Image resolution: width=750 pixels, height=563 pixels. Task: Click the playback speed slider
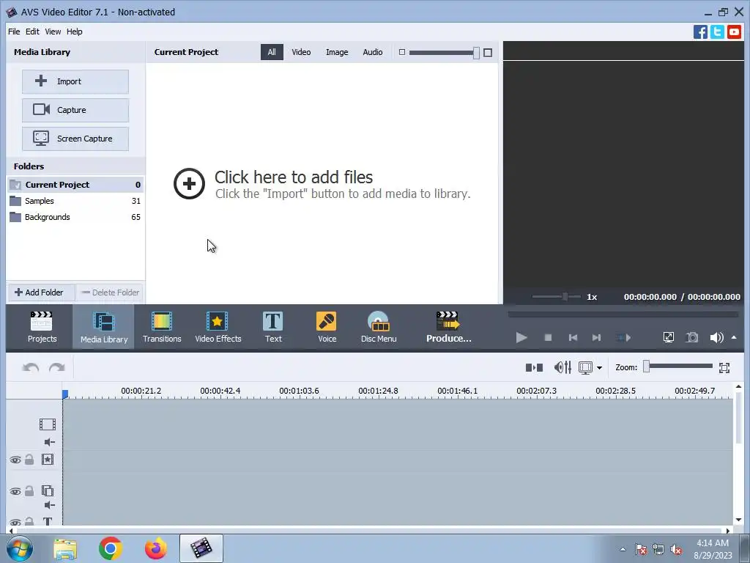[557, 297]
